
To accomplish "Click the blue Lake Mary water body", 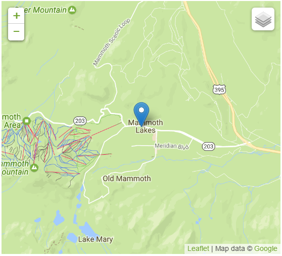I will [86, 229].
